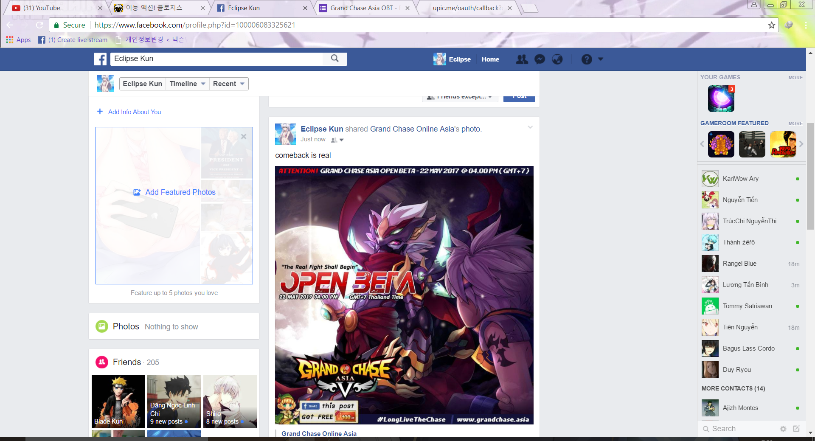
Task: Switch to the Korean 이능 액션 tab
Action: [159, 8]
